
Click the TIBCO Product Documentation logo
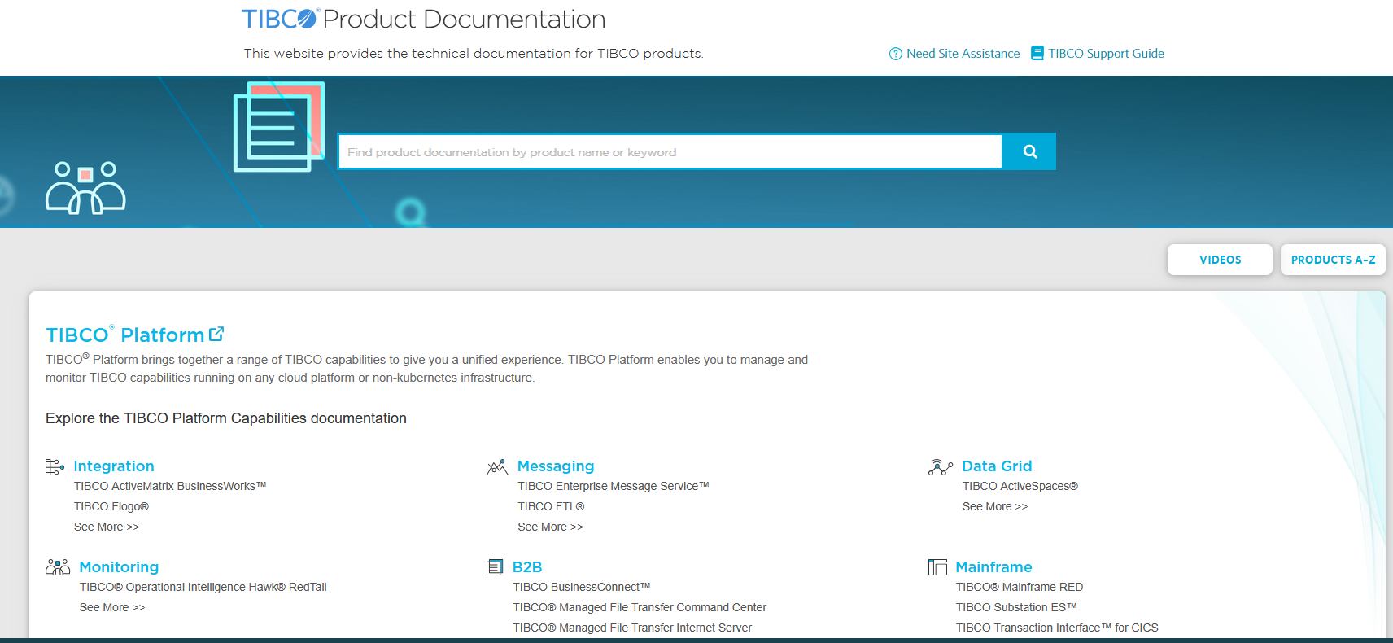[x=423, y=19]
